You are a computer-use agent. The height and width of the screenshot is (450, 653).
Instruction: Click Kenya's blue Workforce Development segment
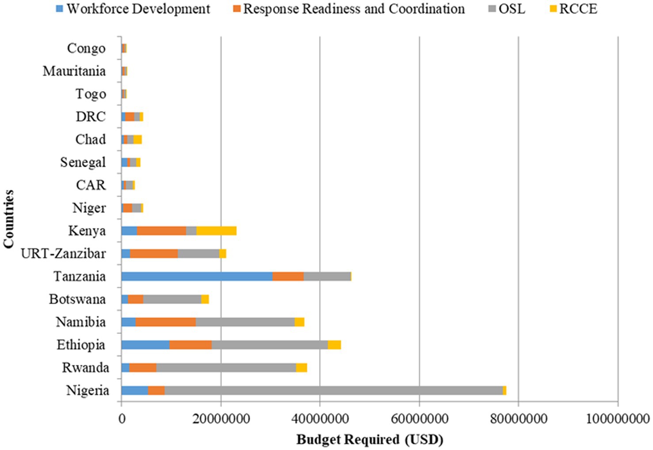(x=129, y=231)
